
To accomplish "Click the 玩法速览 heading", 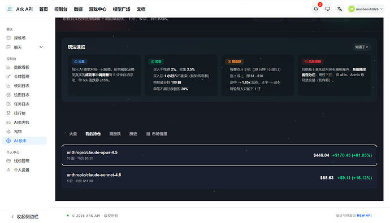I will click(x=76, y=47).
